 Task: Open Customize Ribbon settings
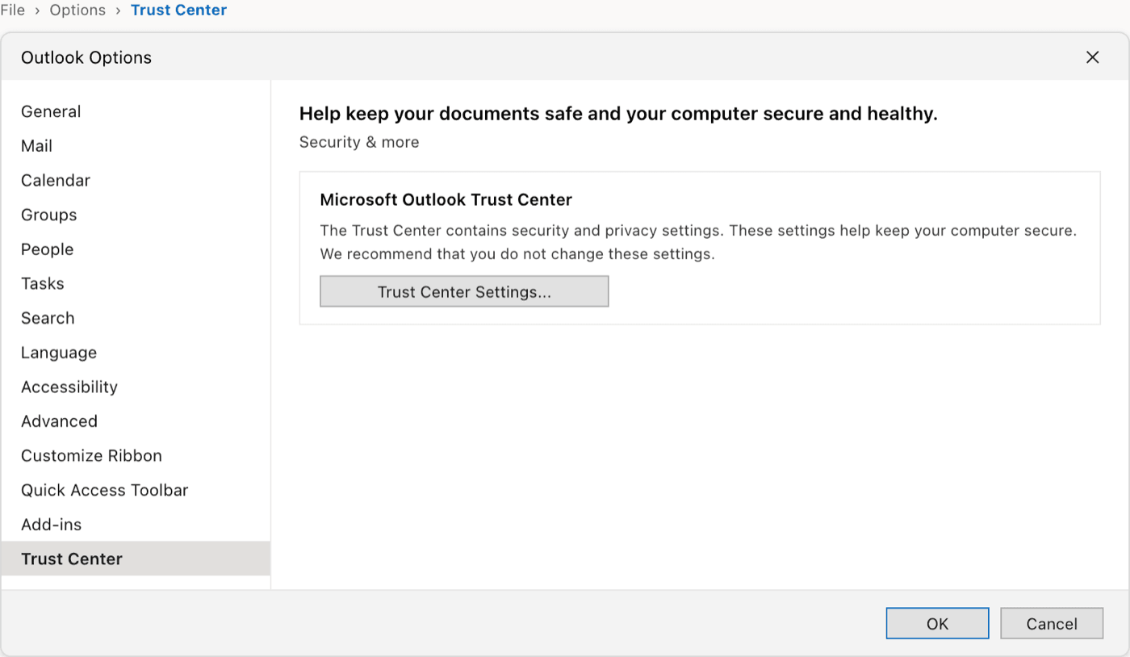[136, 456]
